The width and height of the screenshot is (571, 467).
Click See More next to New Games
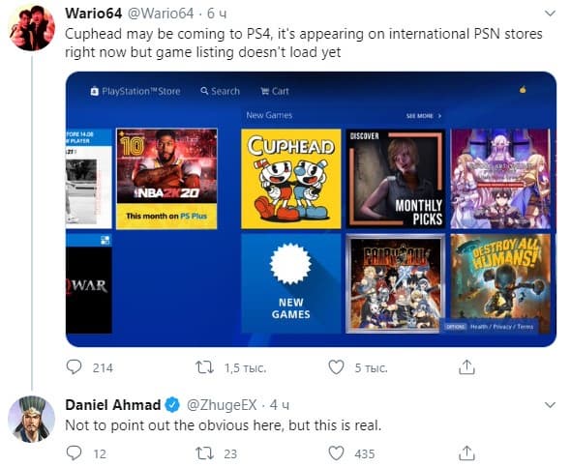click(x=424, y=116)
